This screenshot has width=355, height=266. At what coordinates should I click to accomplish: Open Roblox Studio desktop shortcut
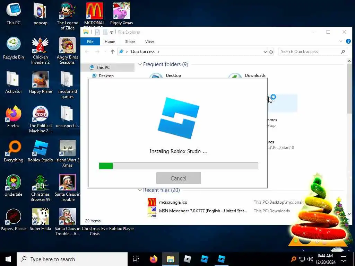click(40, 151)
